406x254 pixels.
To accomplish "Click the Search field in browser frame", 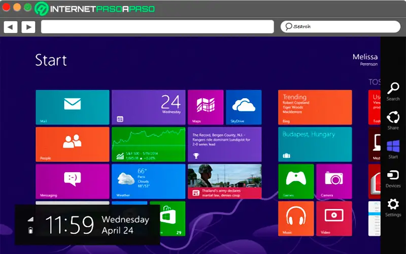I will (x=341, y=26).
